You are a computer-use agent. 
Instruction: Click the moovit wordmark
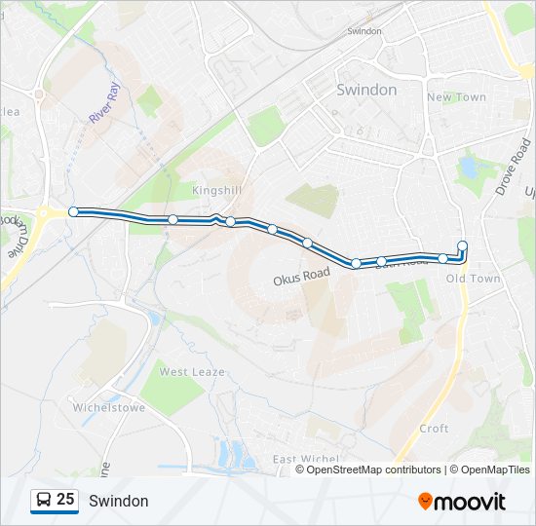469,502
